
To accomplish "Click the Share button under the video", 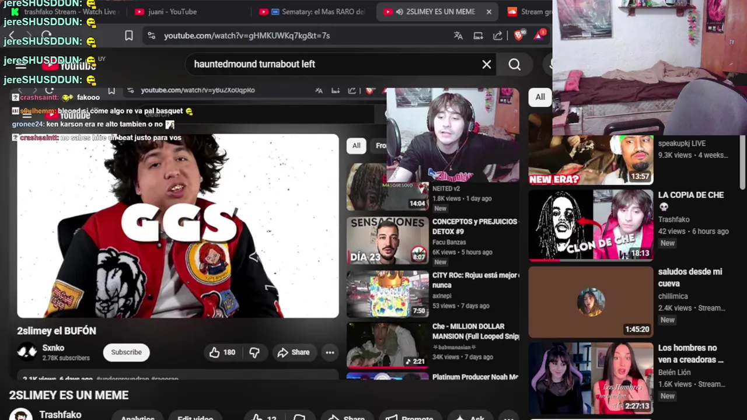I will pos(293,352).
